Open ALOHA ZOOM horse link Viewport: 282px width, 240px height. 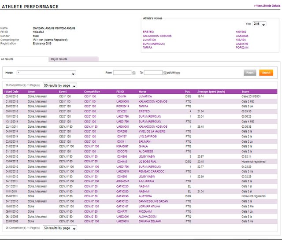(x=148, y=217)
